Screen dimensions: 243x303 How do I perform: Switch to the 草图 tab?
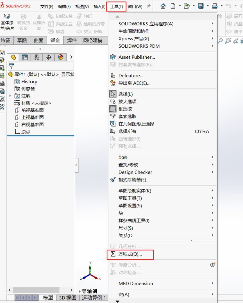click(22, 40)
